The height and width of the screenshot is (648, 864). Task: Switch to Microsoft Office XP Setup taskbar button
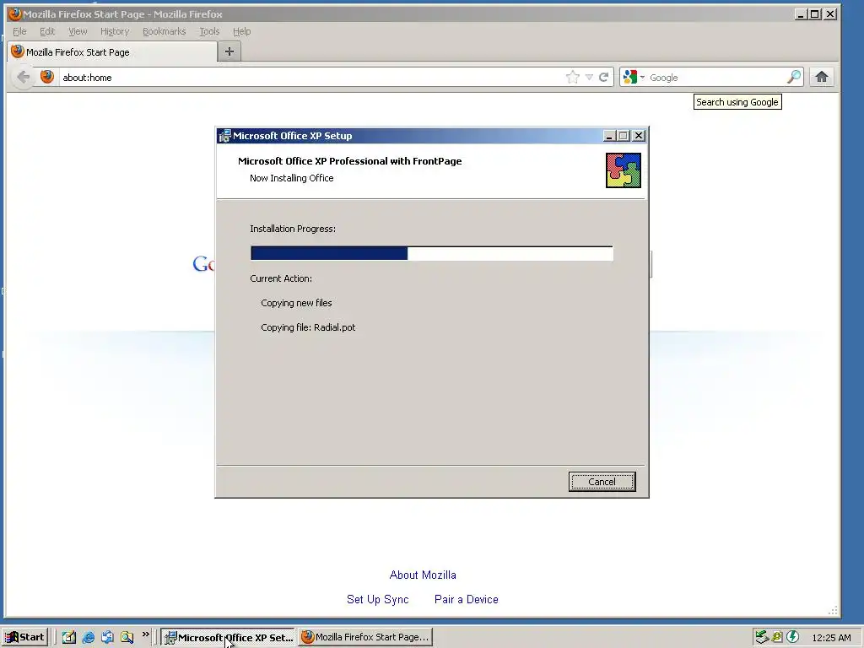pyautogui.click(x=228, y=637)
